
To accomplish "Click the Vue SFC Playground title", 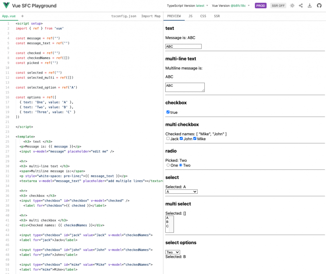I will pos(34,6).
